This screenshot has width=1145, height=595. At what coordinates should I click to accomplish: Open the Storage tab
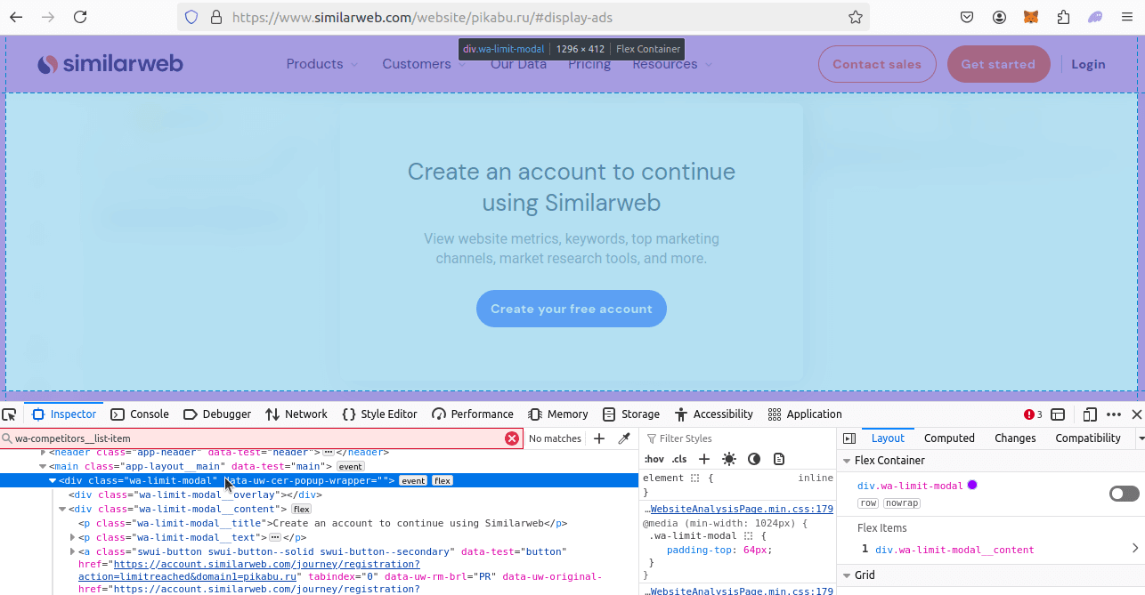click(631, 414)
